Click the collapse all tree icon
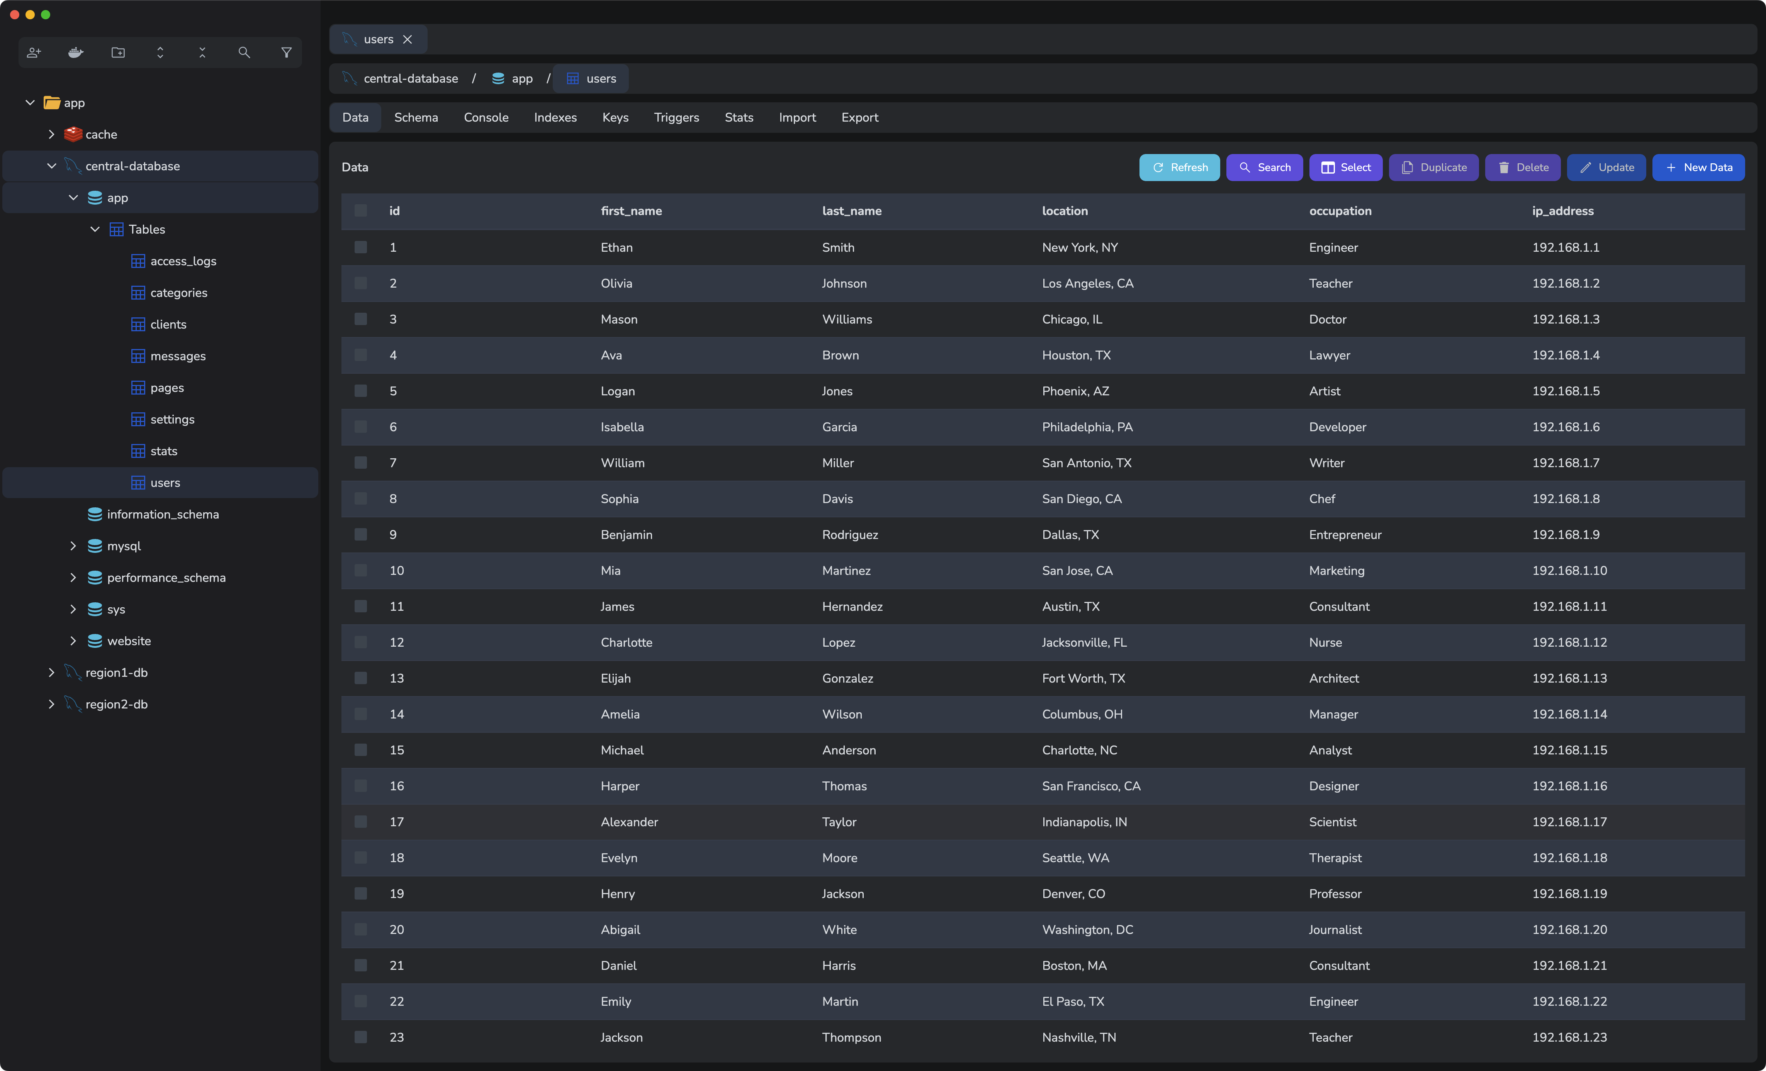This screenshot has height=1071, width=1766. coord(202,52)
